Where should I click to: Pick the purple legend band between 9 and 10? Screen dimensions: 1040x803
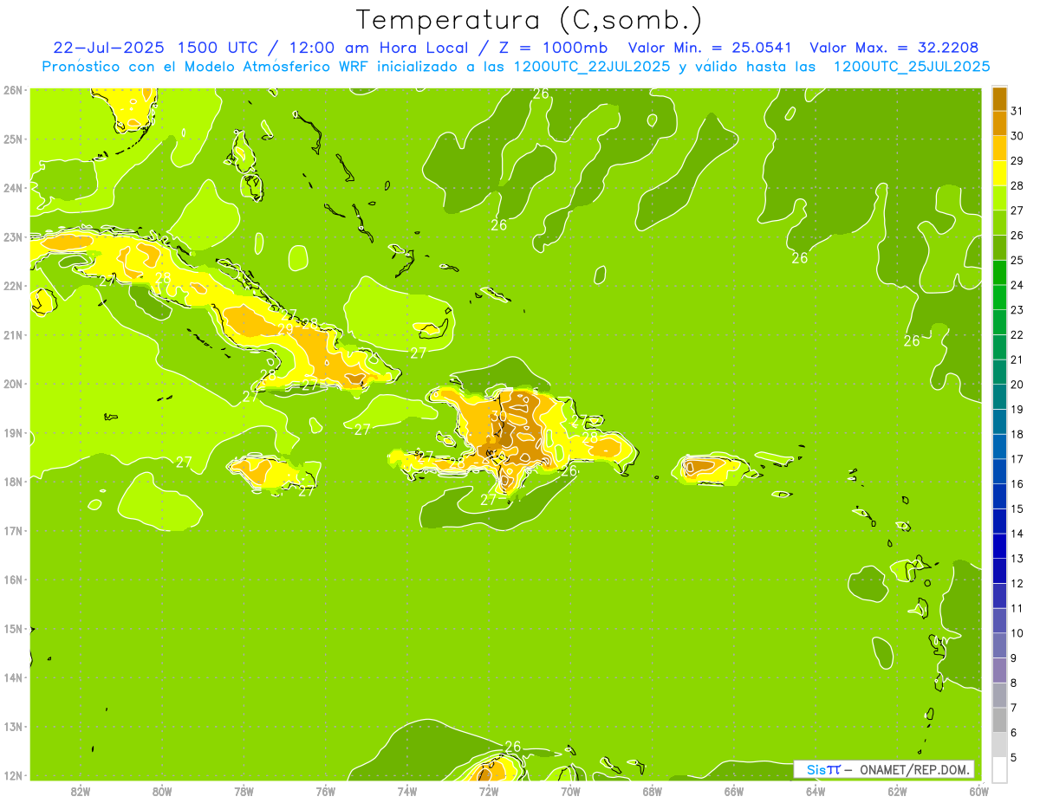[x=999, y=645]
